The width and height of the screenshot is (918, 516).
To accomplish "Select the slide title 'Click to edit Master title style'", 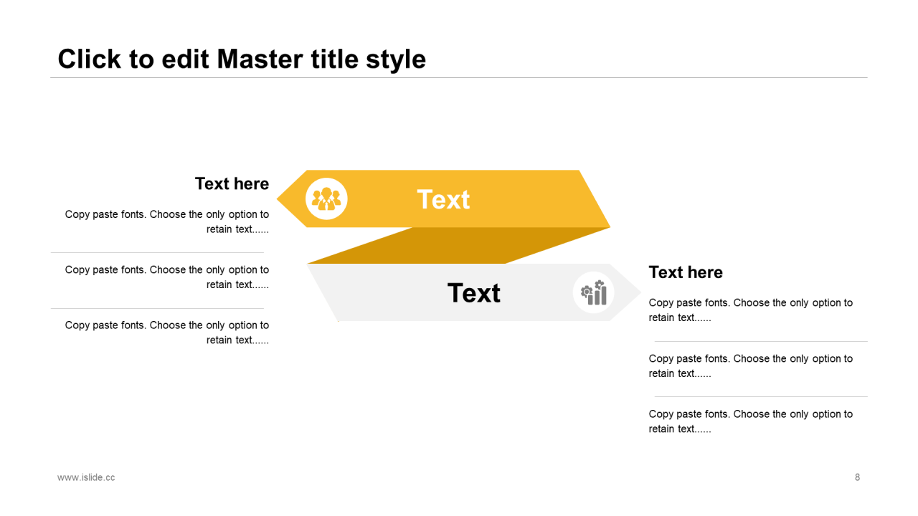I will coord(242,59).
